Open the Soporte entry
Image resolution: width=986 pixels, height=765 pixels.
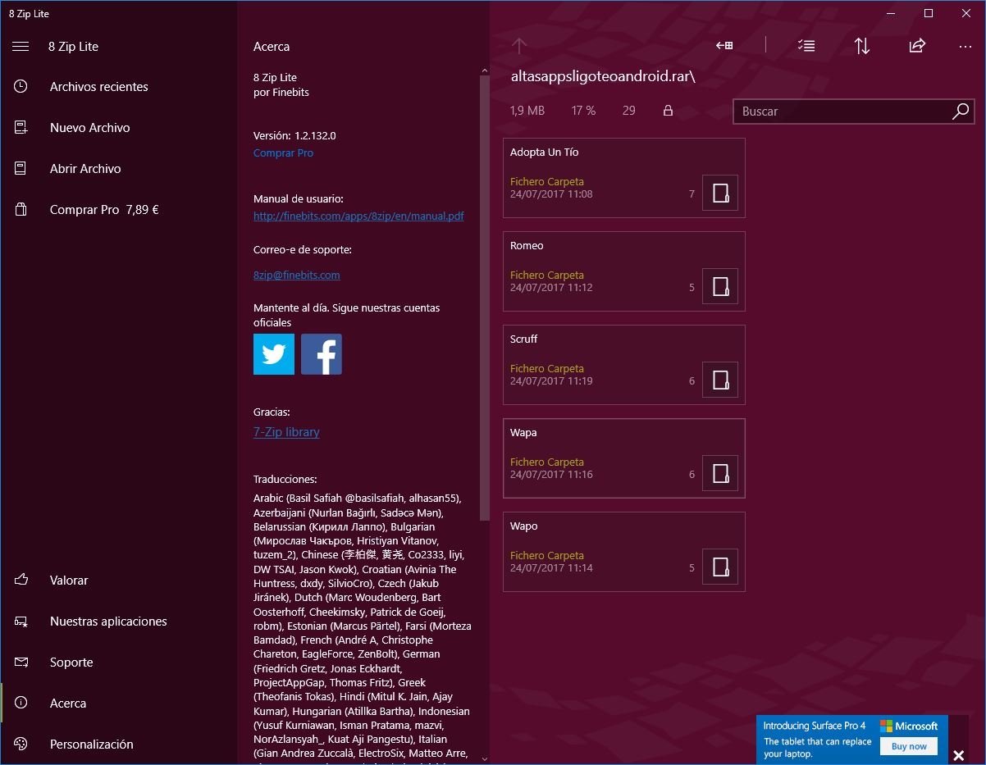pos(119,663)
